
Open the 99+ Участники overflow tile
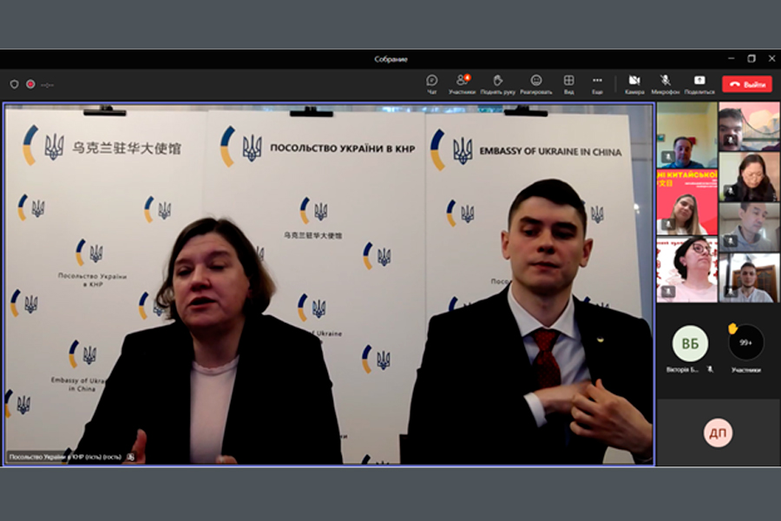tap(745, 342)
